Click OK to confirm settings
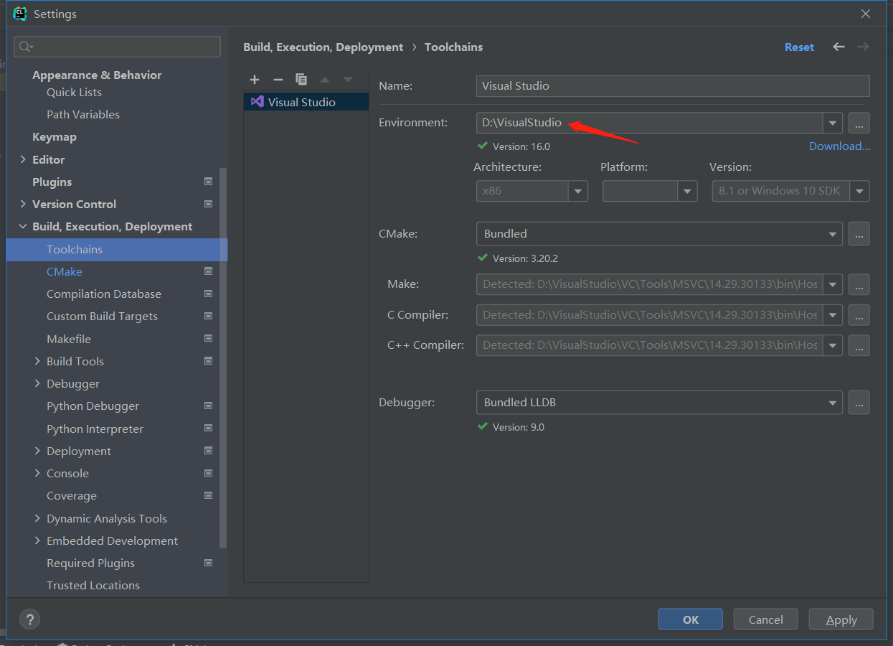Image resolution: width=893 pixels, height=646 pixels. point(691,619)
